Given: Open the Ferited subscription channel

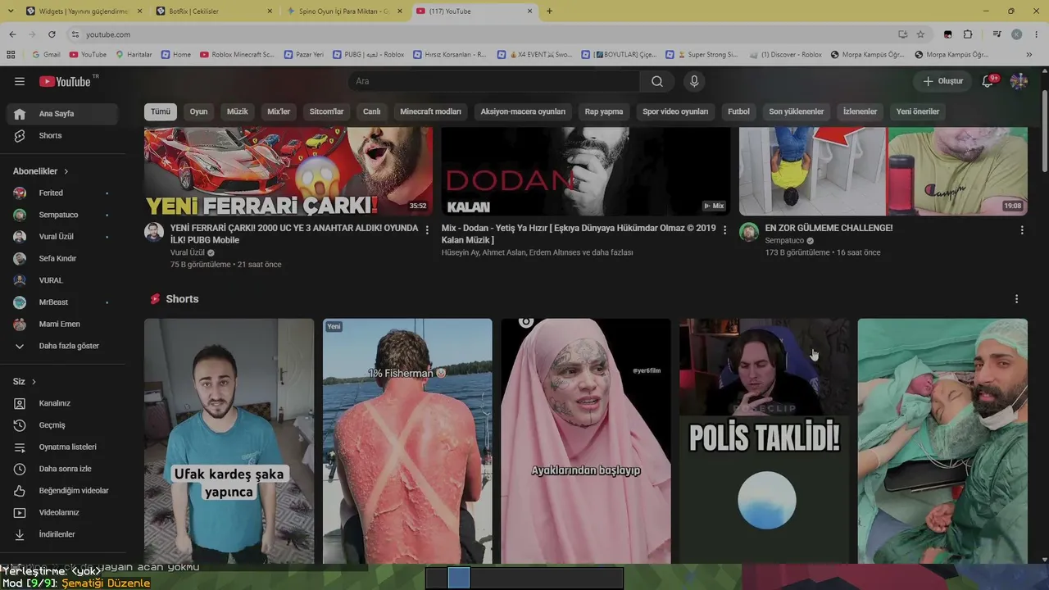Looking at the screenshot, I should (62, 193).
